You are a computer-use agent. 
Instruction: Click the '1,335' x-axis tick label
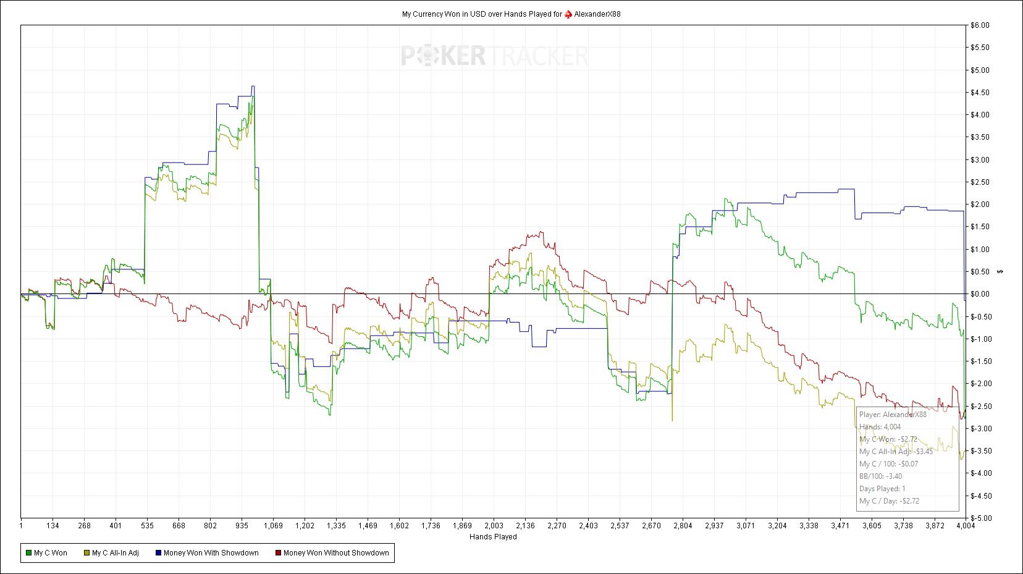click(x=336, y=526)
